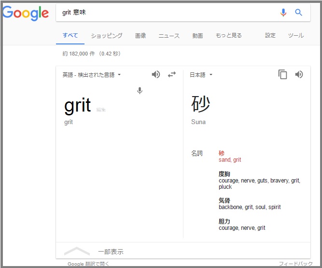
Task: Click the 編集 edit link beside grit
Action: 101,110
